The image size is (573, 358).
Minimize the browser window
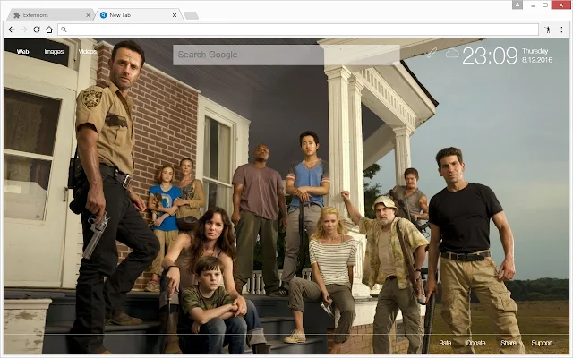pos(533,5)
